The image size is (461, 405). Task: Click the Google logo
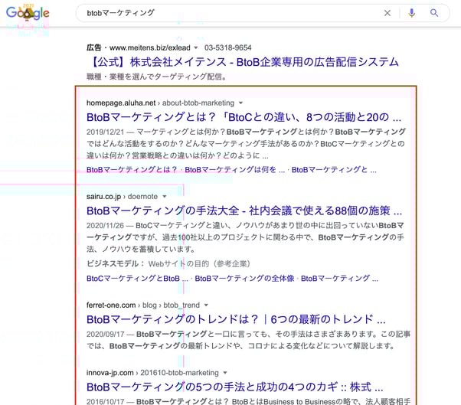28,13
